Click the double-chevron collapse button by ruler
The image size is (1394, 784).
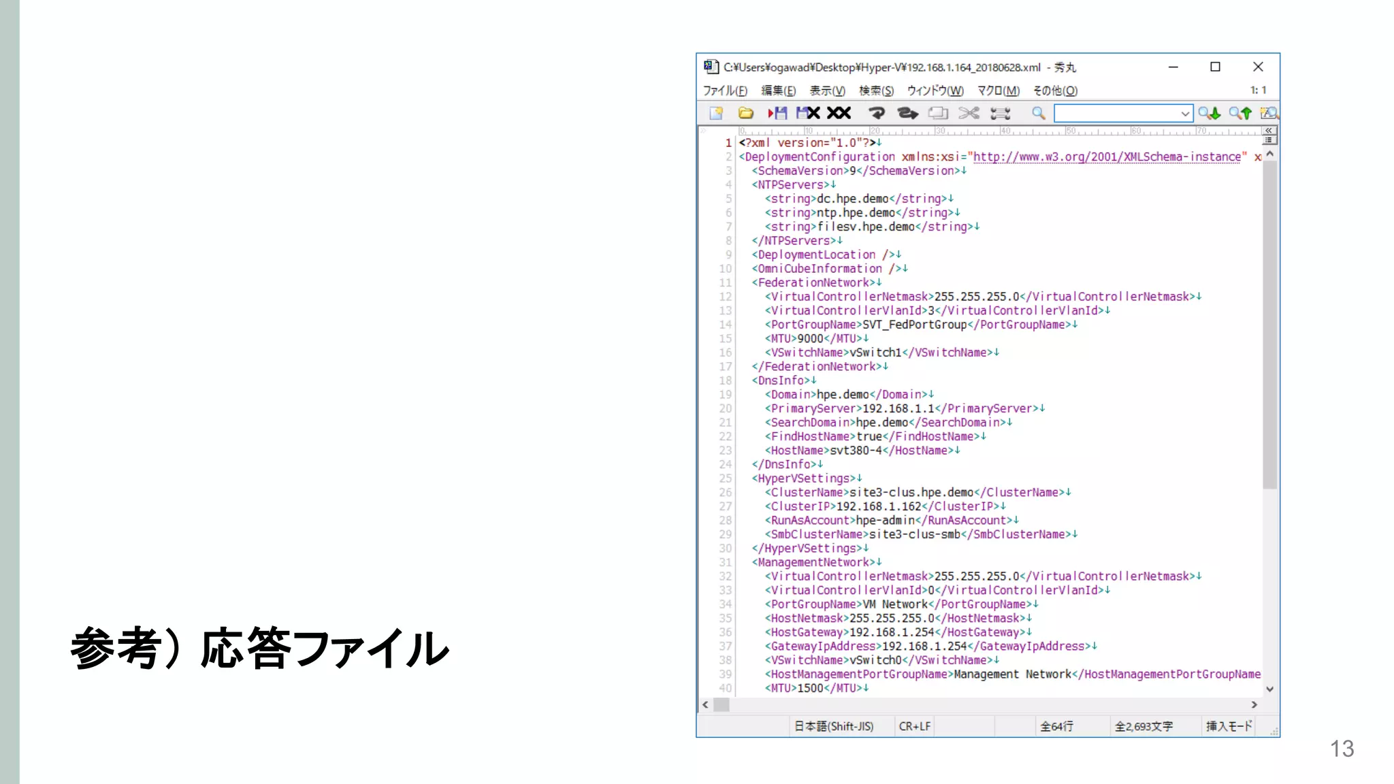point(1269,130)
